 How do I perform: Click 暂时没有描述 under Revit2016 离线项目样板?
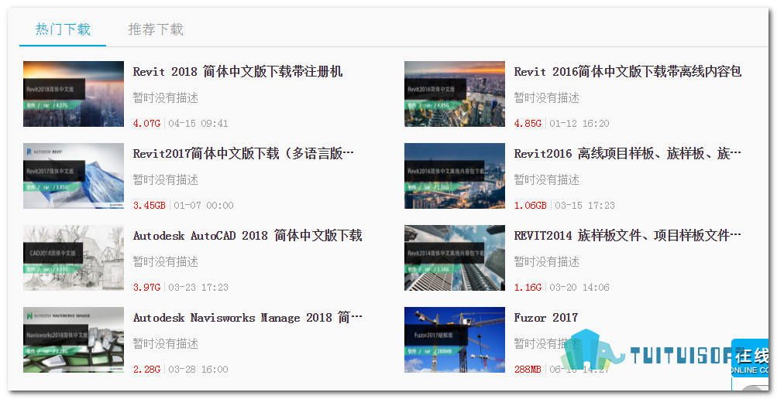click(x=547, y=179)
